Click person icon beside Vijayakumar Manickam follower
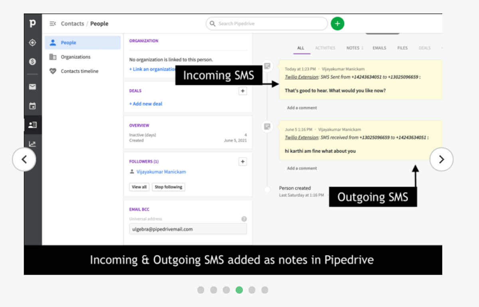Screen dimensions: 479x307 132,172
